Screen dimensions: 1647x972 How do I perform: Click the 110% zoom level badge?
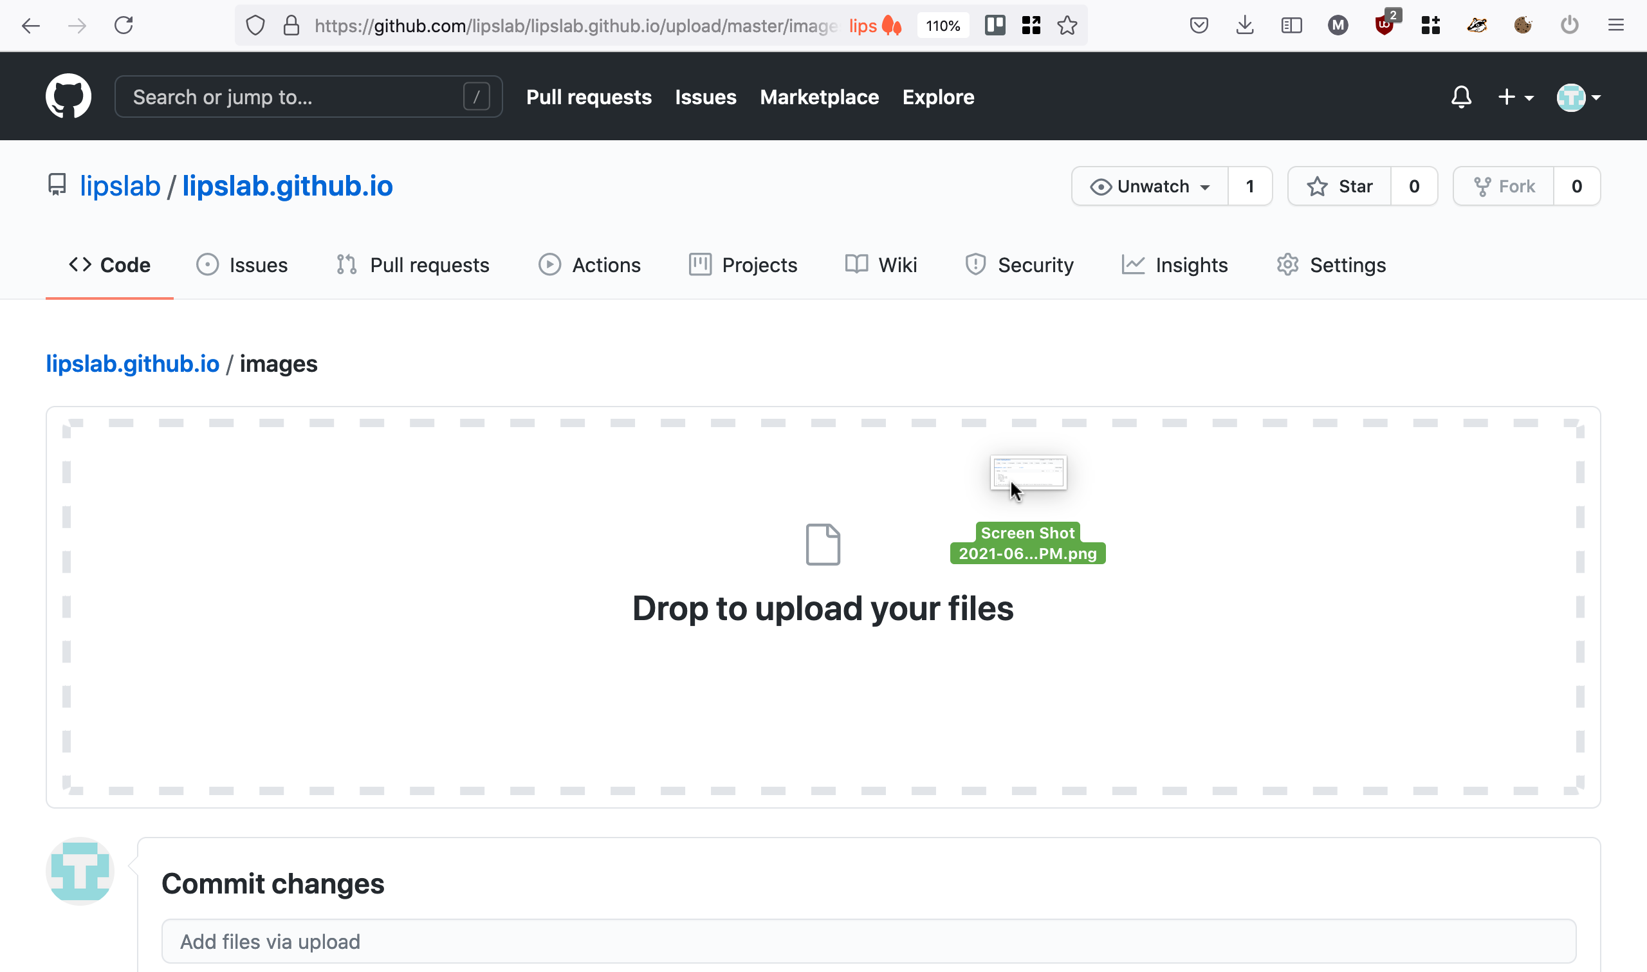point(943,26)
